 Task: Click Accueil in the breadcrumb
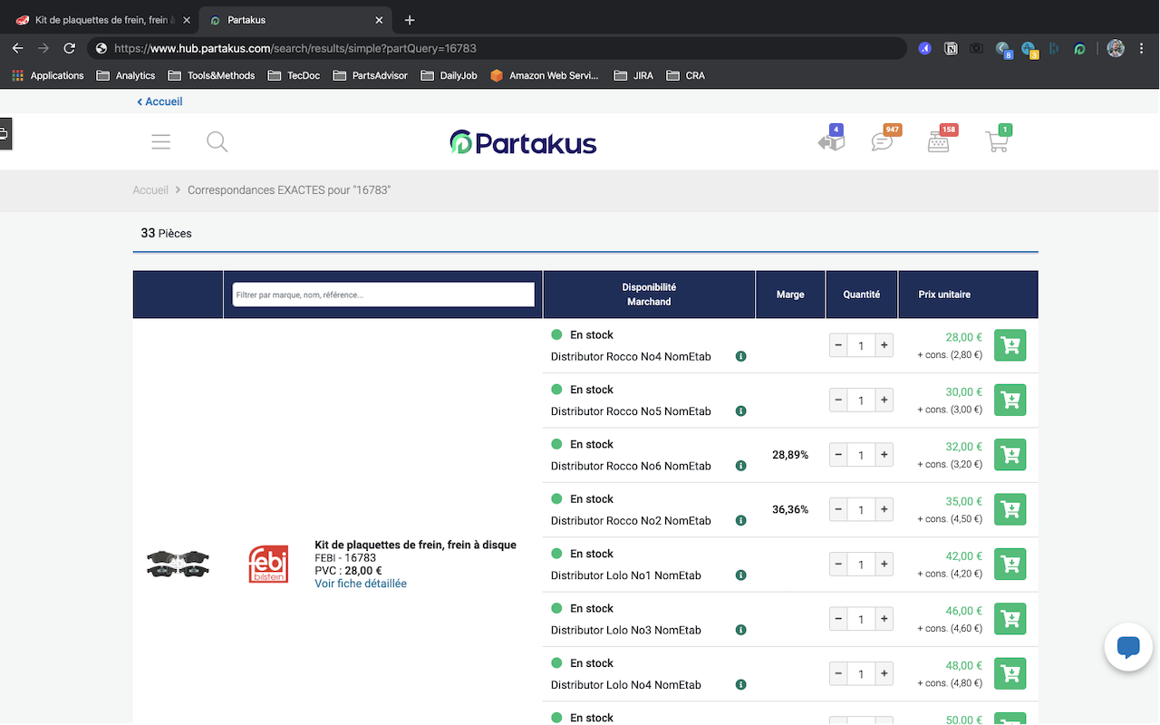(150, 190)
